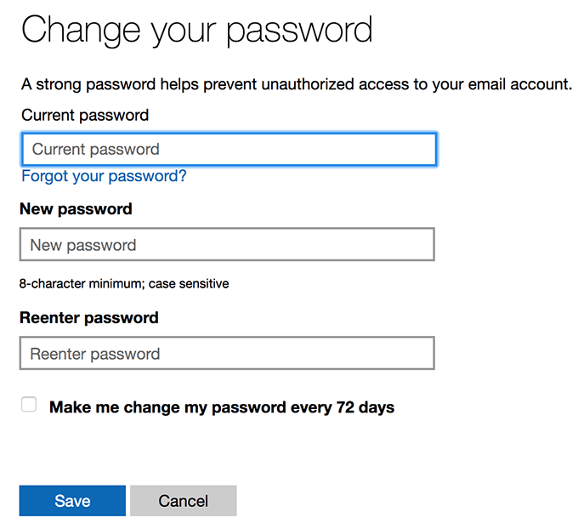Click the bold Reenter password label

(89, 318)
